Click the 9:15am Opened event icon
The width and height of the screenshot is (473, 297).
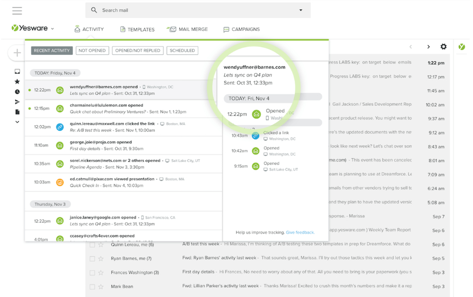coord(255,166)
